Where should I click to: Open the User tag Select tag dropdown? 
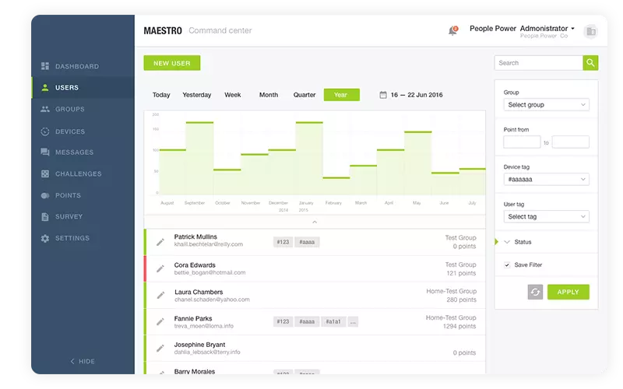click(x=547, y=217)
